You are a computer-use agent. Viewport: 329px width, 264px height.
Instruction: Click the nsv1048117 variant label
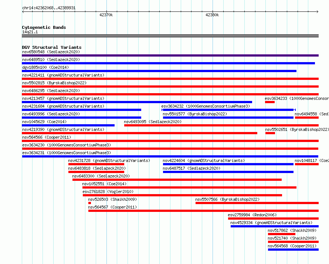tap(312, 160)
